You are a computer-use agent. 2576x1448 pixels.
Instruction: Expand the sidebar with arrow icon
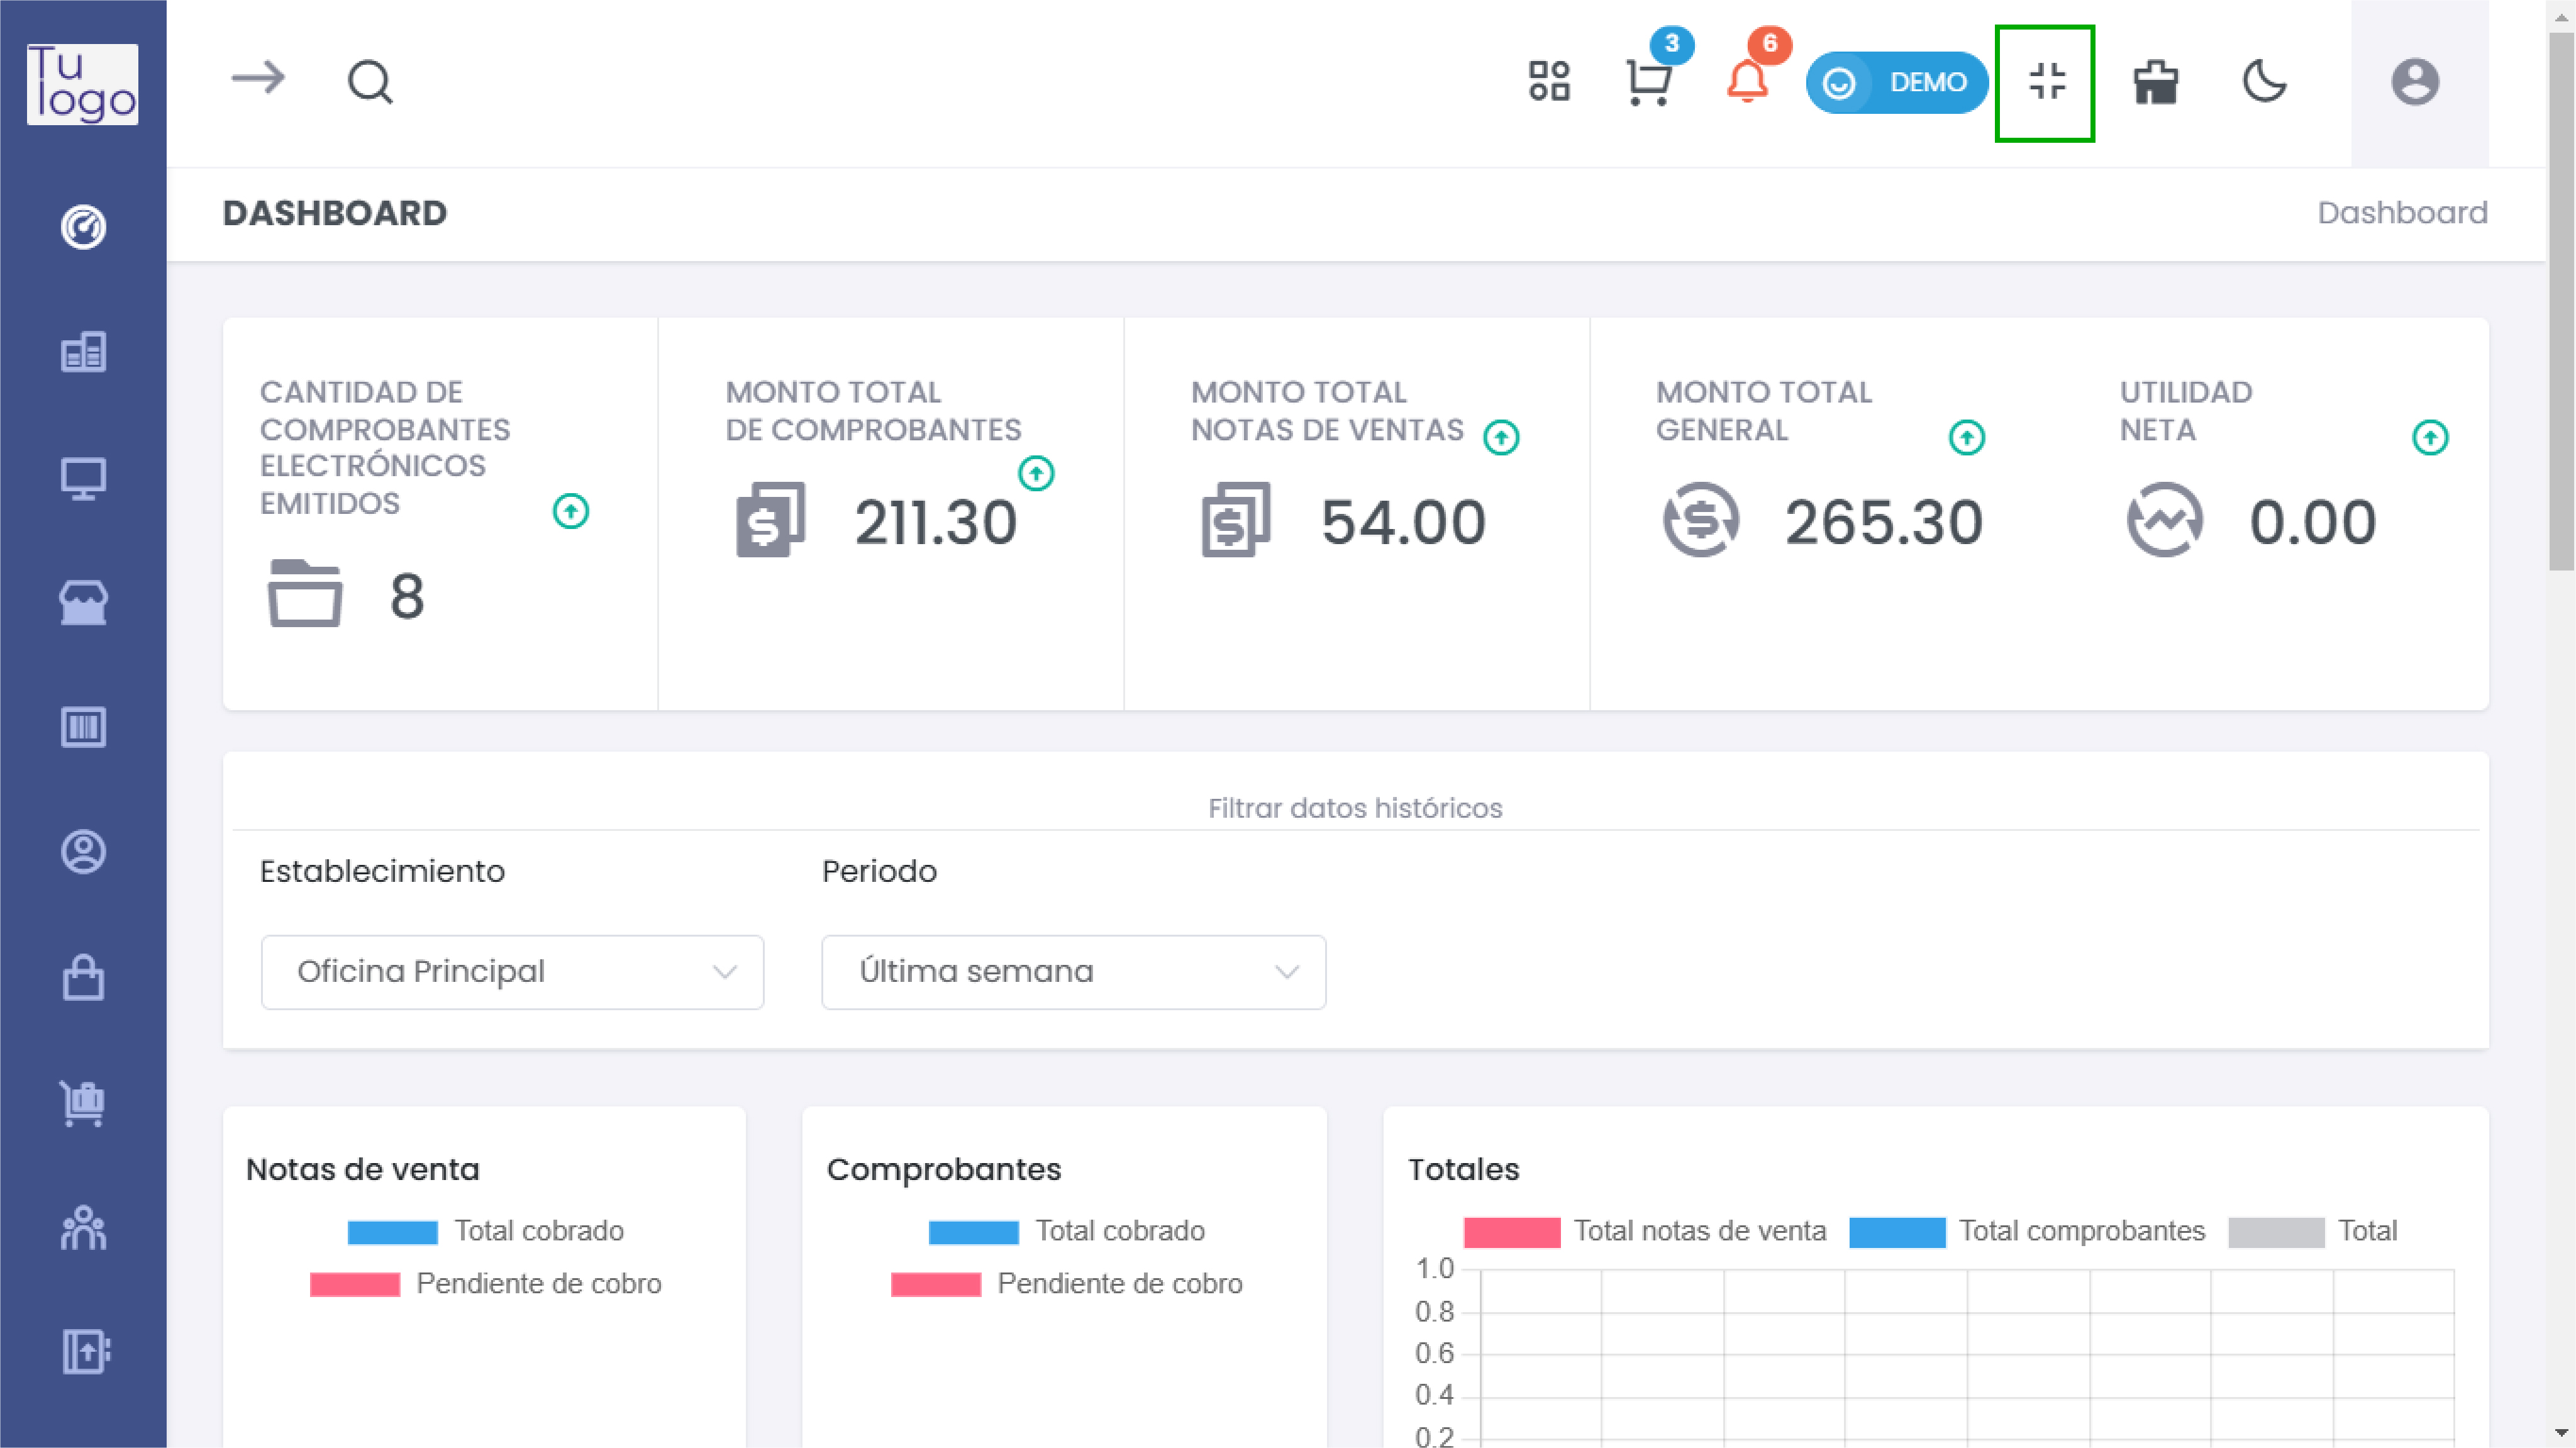[x=258, y=78]
